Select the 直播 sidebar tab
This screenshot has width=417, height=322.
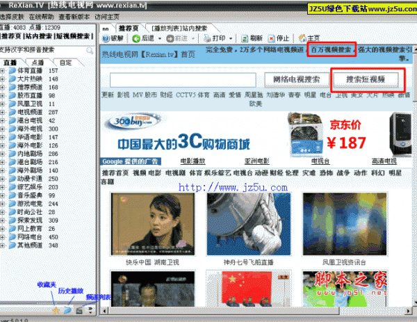click(x=10, y=63)
